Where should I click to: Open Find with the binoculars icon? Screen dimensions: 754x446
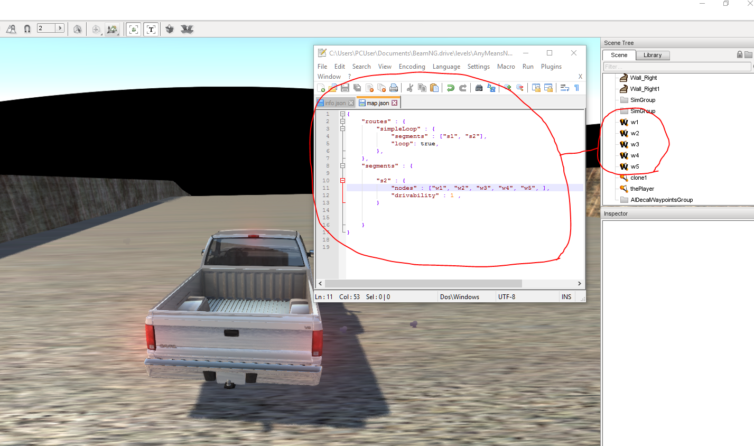pos(479,88)
